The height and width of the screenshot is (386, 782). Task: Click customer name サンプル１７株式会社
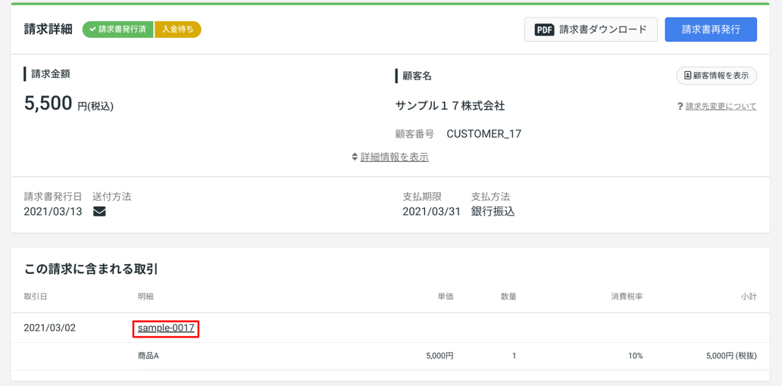click(x=450, y=106)
